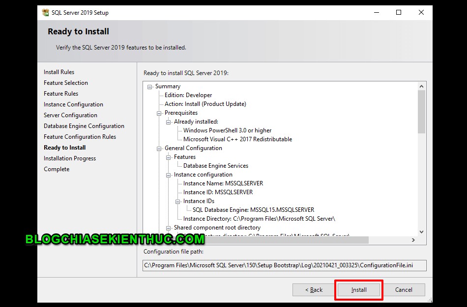Select the Installation Progress step
The height and width of the screenshot is (307, 467).
[70, 158]
